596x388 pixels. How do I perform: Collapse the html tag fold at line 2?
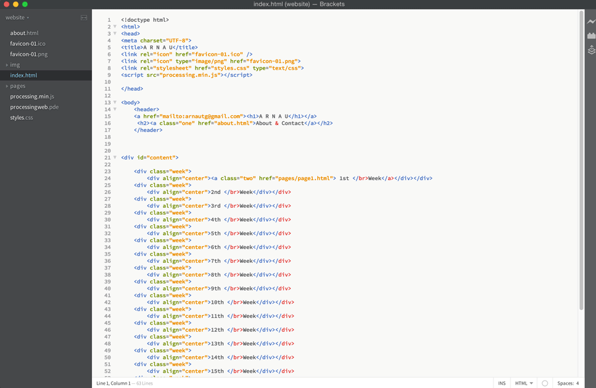tap(115, 26)
